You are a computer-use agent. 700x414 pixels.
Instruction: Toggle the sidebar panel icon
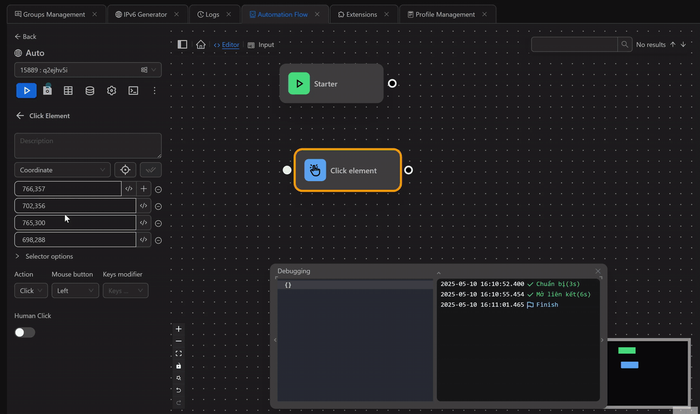(x=182, y=44)
